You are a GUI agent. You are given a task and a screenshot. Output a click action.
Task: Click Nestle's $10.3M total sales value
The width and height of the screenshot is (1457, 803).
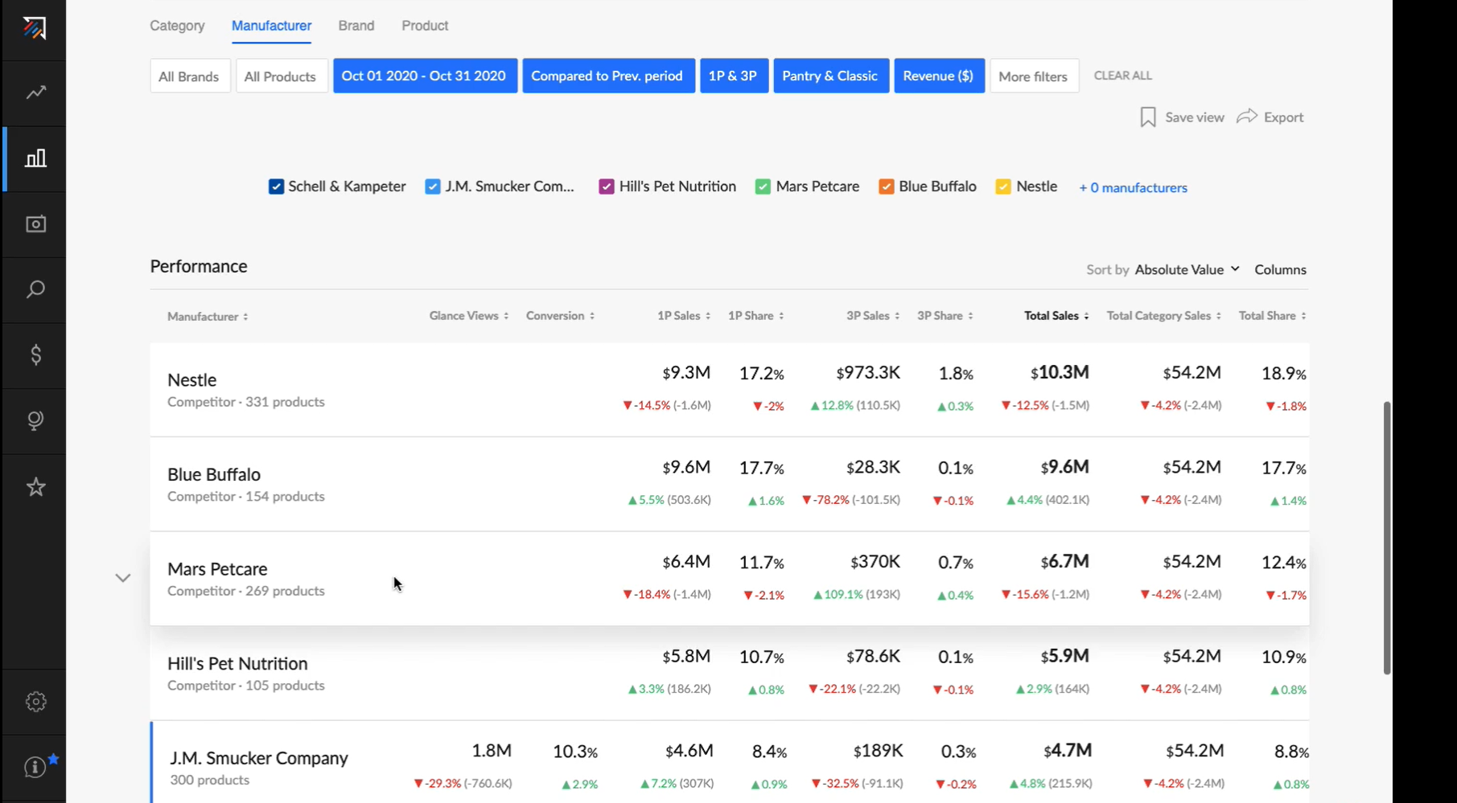click(1060, 372)
